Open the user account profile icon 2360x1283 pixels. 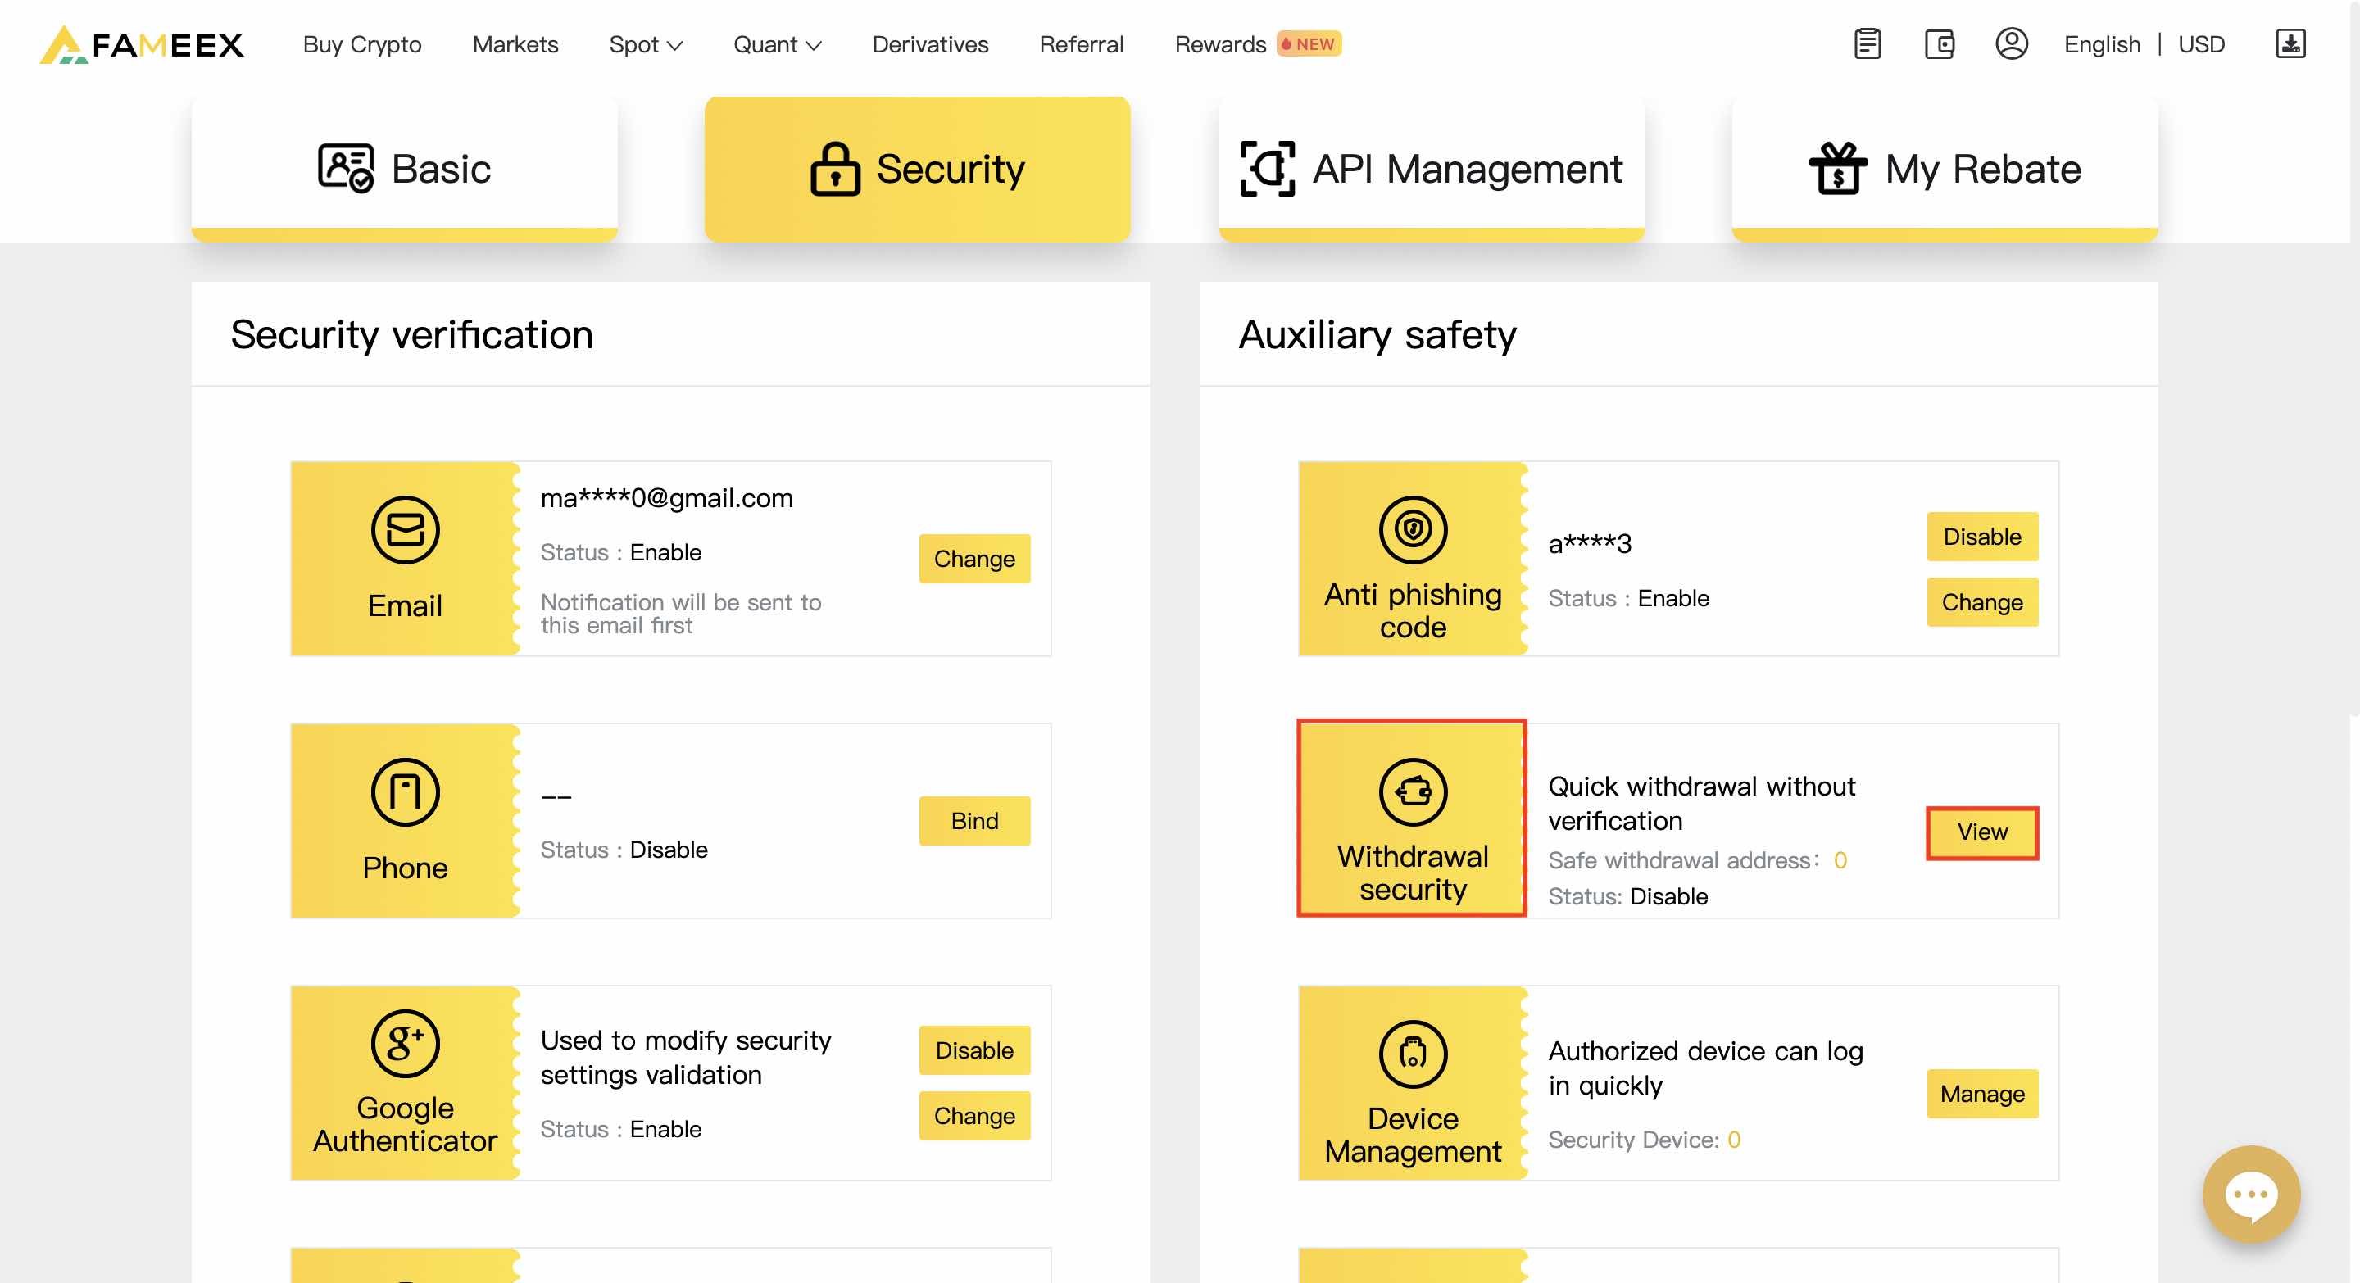[2011, 44]
